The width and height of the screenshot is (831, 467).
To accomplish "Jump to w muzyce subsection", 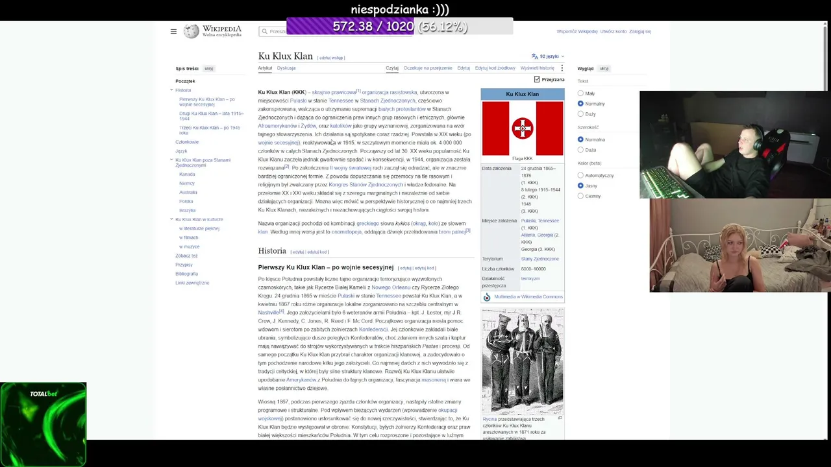I will [190, 246].
